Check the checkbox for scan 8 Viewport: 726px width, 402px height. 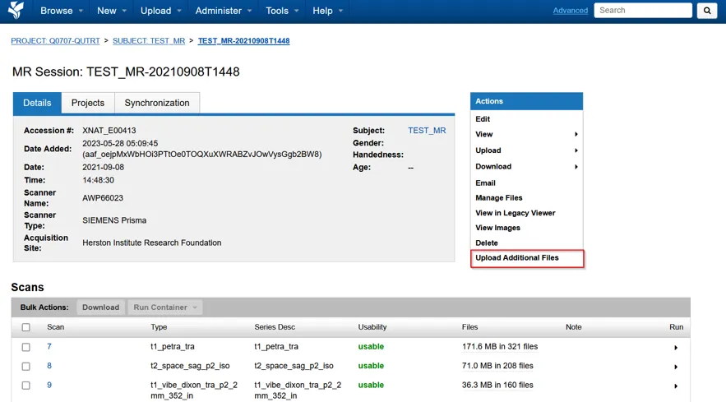click(26, 367)
